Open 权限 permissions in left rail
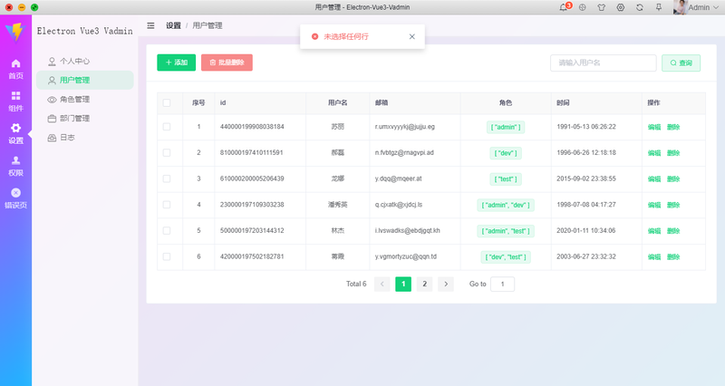This screenshot has width=725, height=386. pos(15,166)
